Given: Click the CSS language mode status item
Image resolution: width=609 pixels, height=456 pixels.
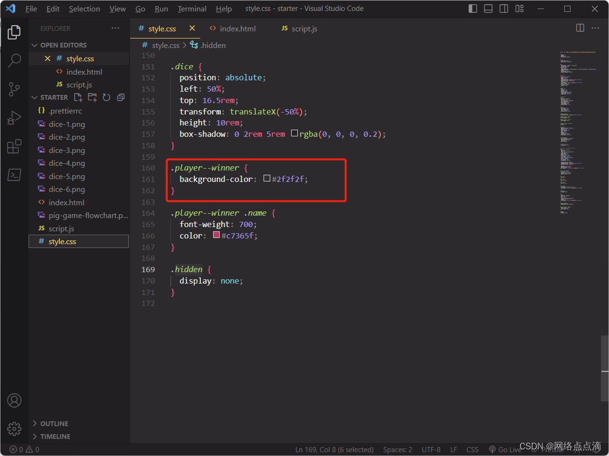Looking at the screenshot, I should click(x=472, y=449).
